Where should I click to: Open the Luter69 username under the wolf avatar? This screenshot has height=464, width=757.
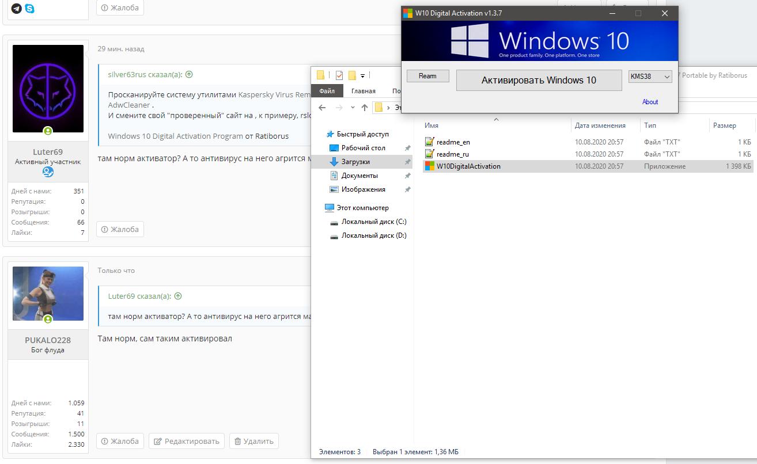48,152
